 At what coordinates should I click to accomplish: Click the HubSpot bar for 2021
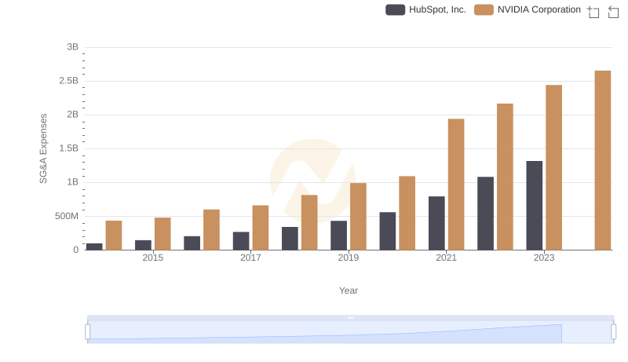[436, 223]
